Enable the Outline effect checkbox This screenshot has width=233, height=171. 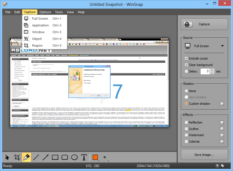coord(186,129)
